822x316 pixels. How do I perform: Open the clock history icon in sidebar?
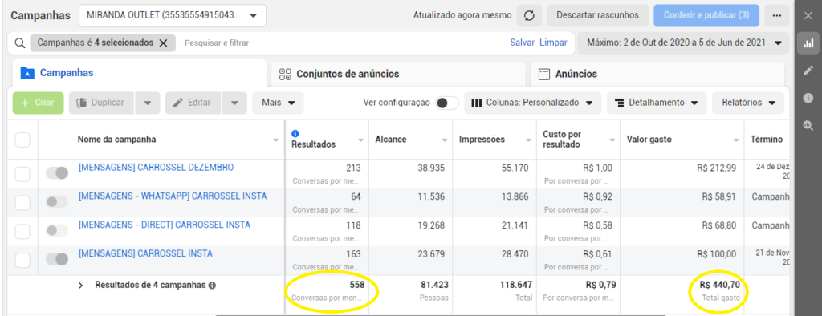tap(808, 98)
